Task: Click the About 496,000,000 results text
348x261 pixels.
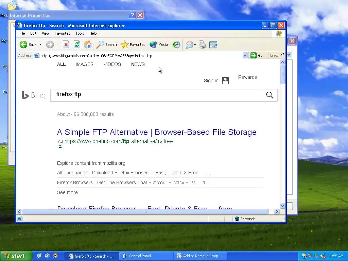Action: (85, 114)
